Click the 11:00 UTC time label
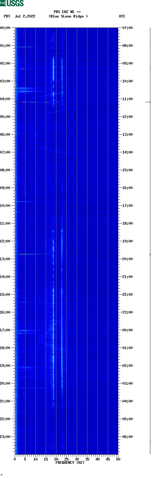This screenshot has width=163, height=478. coord(128,99)
